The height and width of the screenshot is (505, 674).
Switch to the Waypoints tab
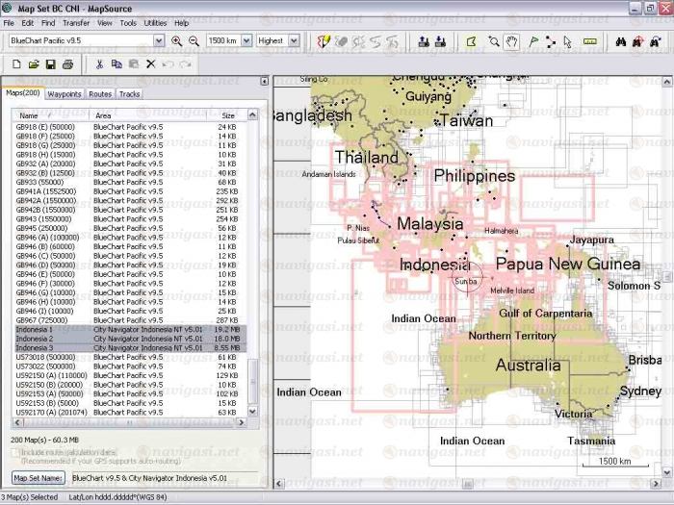tap(65, 94)
